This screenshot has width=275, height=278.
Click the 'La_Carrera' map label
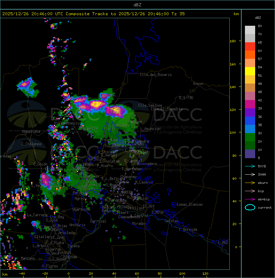click(37, 215)
